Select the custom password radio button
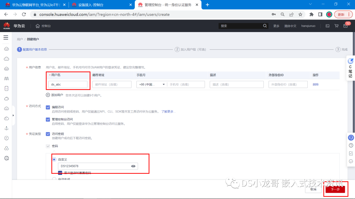Image resolution: width=355 pixels, height=199 pixels. coord(54,159)
